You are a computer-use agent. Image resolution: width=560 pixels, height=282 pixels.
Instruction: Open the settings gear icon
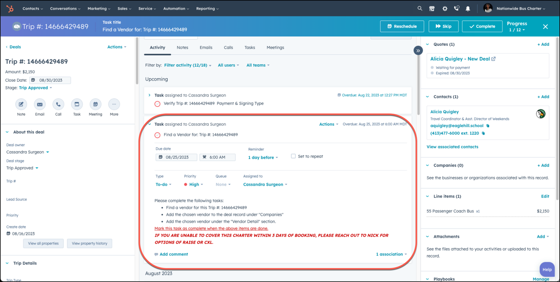pos(444,8)
